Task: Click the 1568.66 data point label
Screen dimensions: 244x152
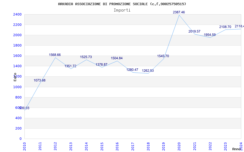Action: 55,55
